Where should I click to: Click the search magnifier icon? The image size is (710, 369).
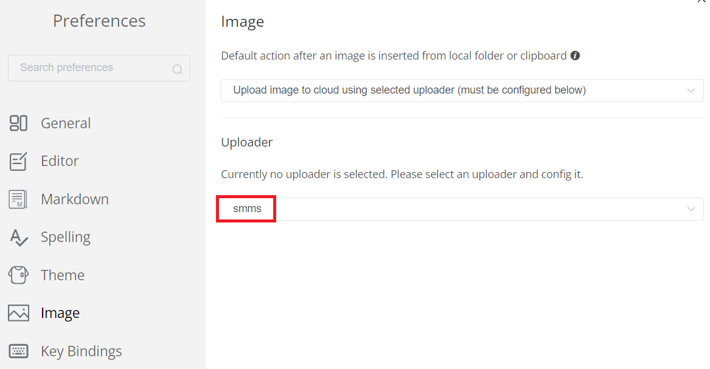click(177, 69)
